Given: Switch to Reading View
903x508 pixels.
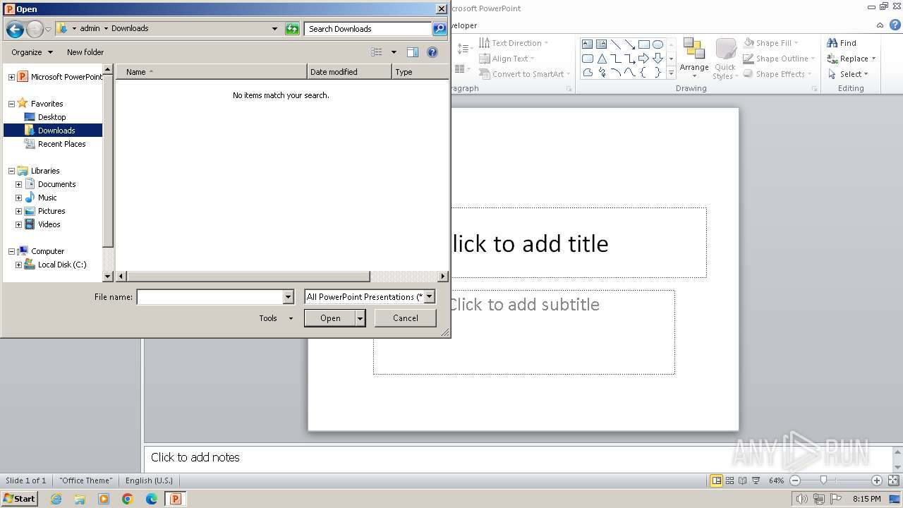Looking at the screenshot, I should [742, 480].
